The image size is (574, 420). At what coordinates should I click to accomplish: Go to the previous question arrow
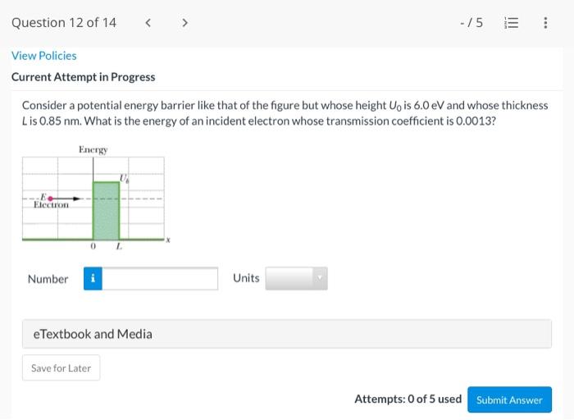coord(148,23)
